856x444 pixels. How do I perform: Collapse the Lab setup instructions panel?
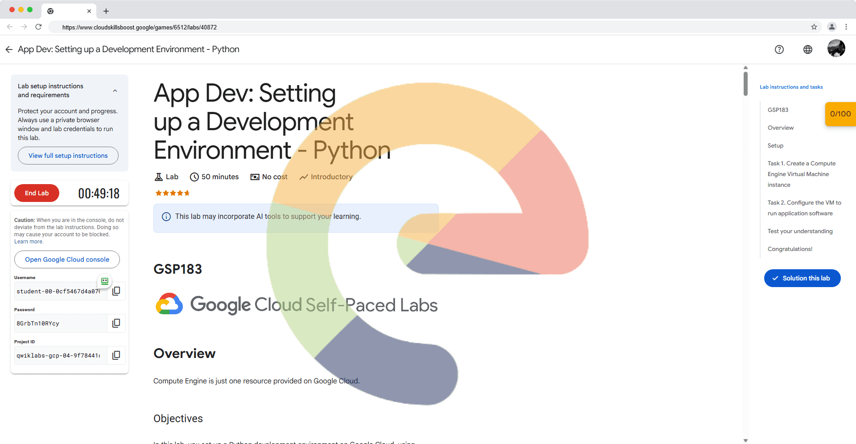click(x=115, y=90)
